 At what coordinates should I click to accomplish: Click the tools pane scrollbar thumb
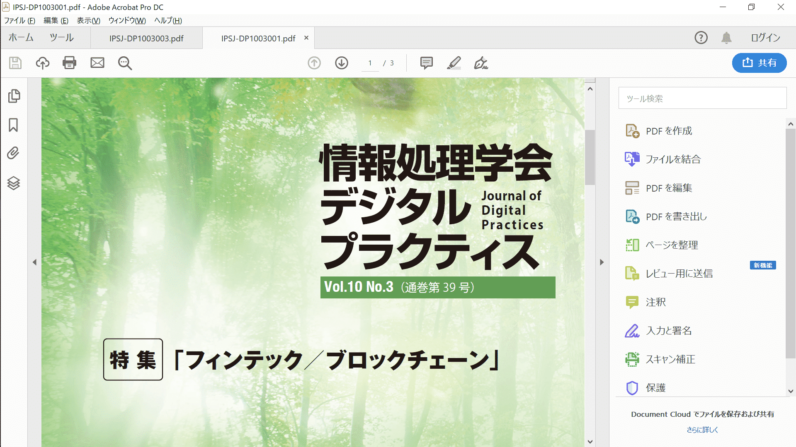pos(791,243)
